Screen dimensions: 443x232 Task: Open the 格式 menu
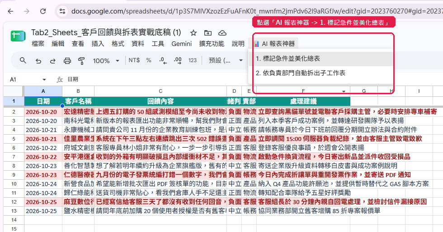(118, 44)
